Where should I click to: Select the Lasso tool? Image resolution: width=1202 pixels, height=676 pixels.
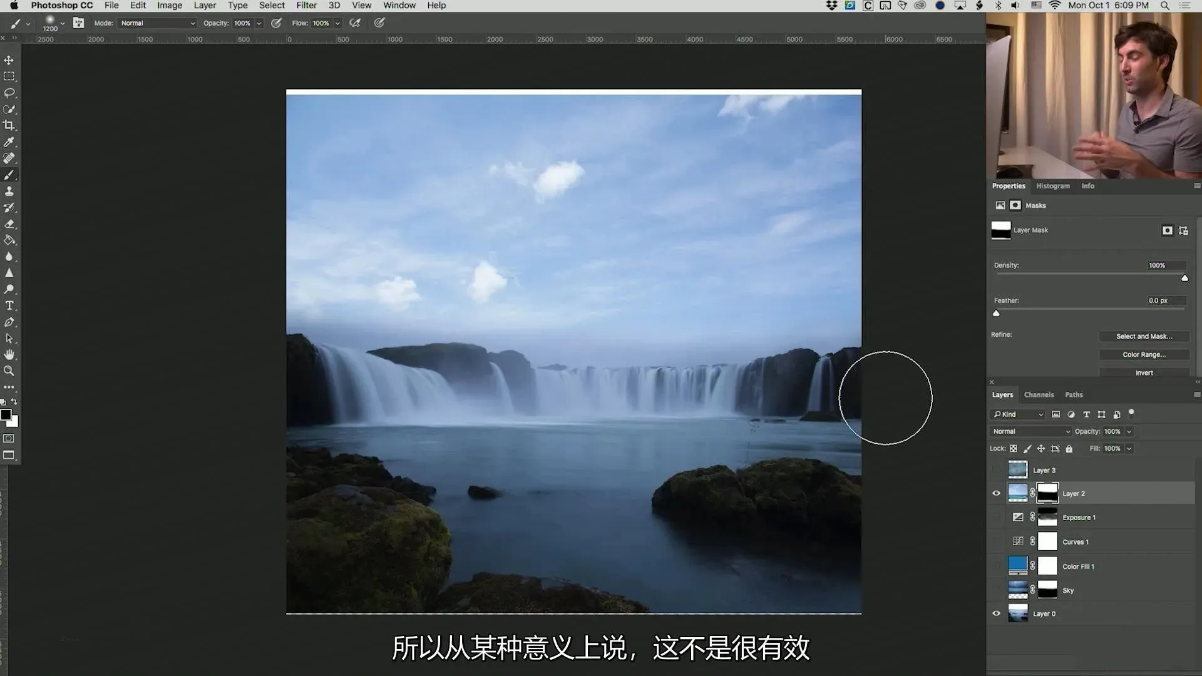pyautogui.click(x=9, y=93)
